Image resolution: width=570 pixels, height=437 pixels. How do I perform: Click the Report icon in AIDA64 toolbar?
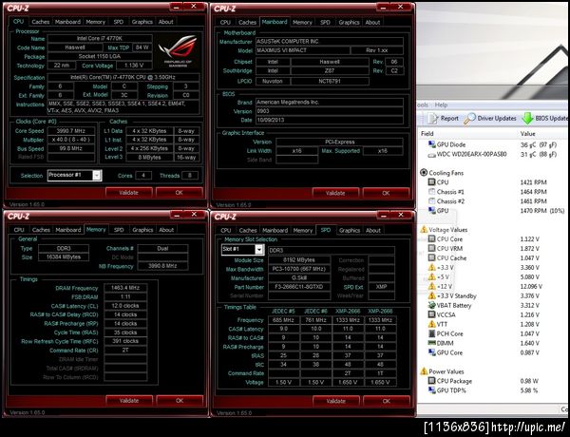point(432,118)
